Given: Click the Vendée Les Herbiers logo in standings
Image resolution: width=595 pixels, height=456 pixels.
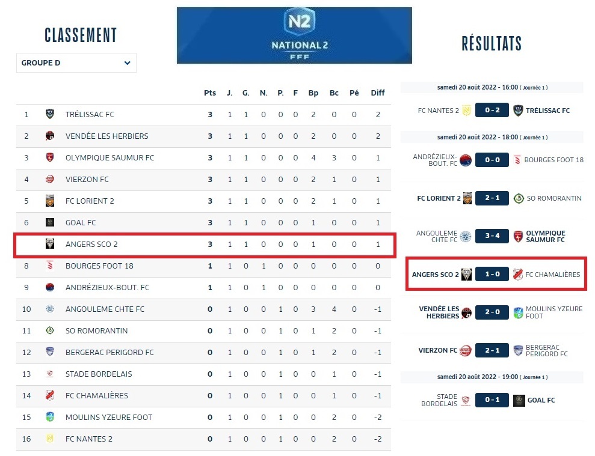Looking at the screenshot, I should click(x=50, y=136).
